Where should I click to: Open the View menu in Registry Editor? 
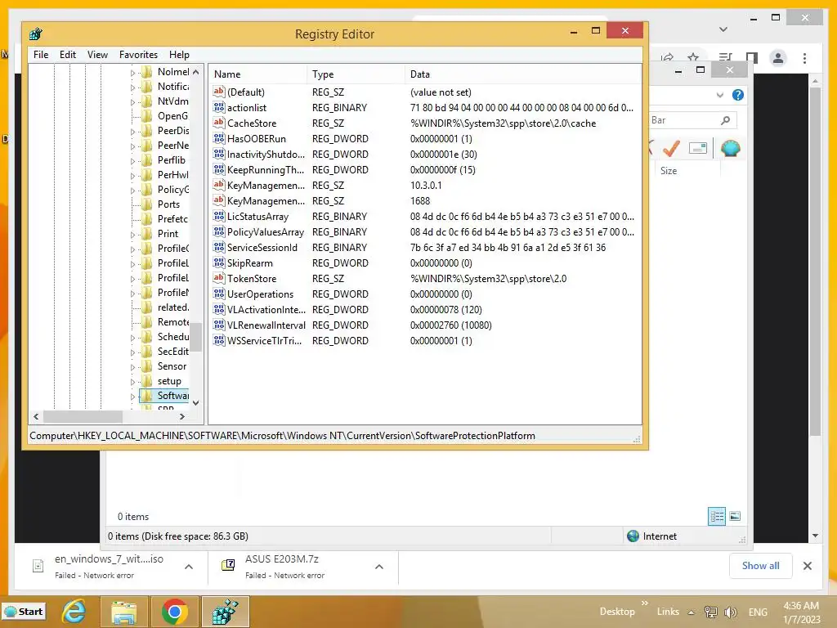pos(97,55)
